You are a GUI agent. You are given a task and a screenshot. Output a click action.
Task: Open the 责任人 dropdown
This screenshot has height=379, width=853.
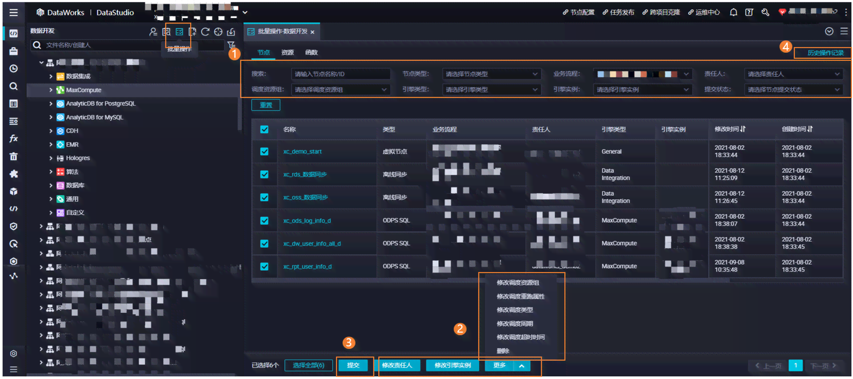click(x=793, y=74)
